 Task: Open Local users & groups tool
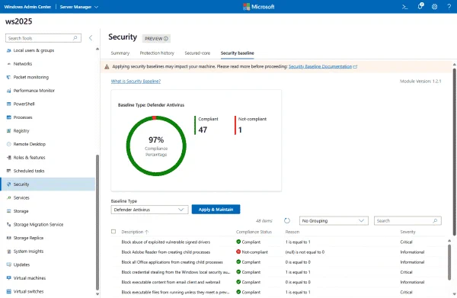pyautogui.click(x=34, y=50)
